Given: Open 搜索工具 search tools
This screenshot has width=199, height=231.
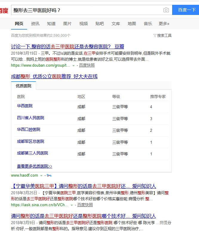Looking at the screenshot, I should [x=164, y=36].
